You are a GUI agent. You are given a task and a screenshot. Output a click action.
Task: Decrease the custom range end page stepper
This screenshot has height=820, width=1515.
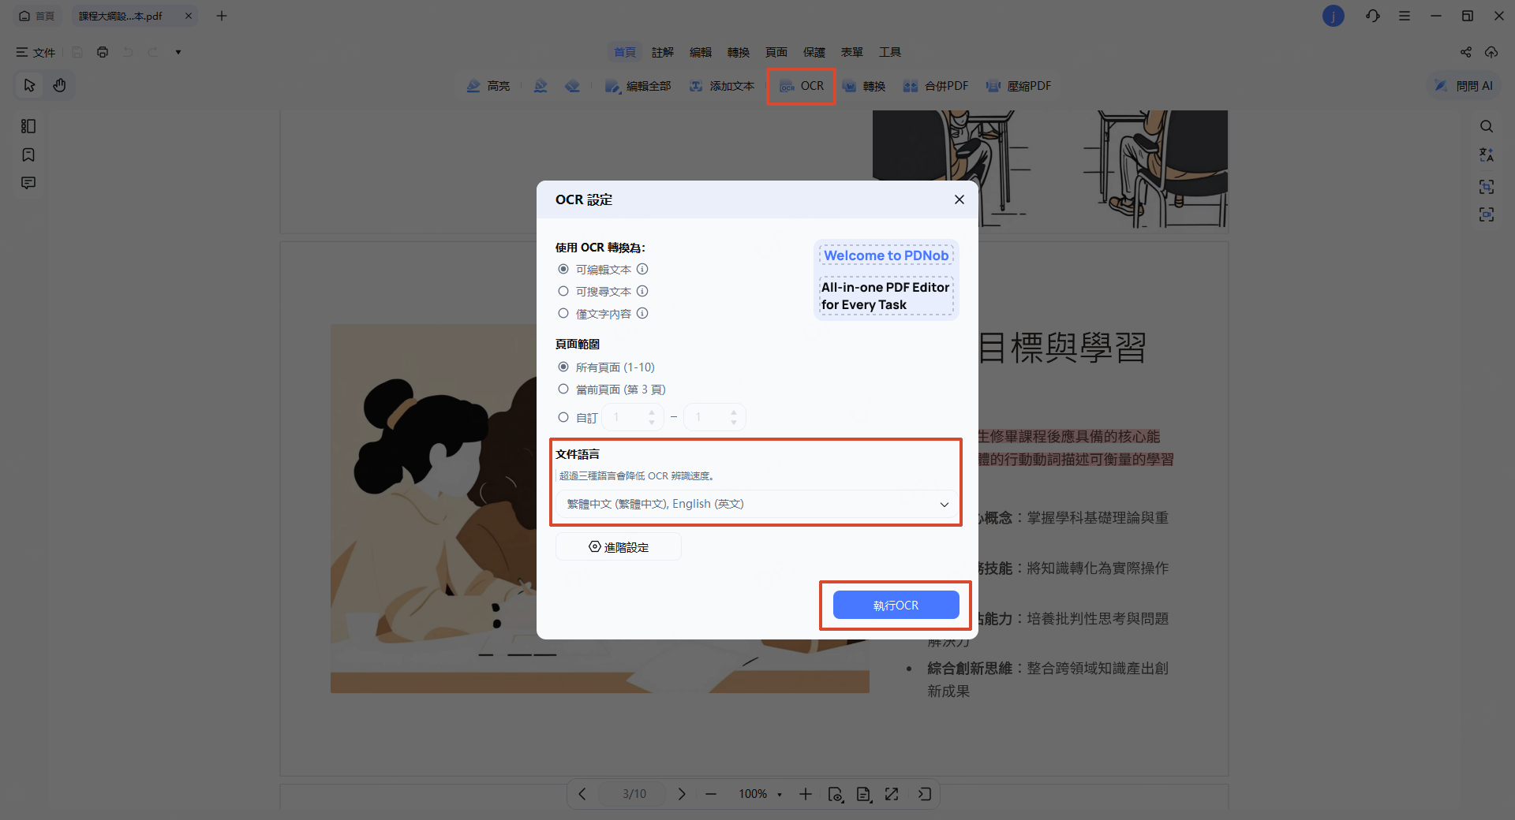click(734, 423)
